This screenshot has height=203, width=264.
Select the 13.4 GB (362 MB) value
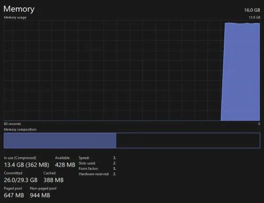[26, 165]
